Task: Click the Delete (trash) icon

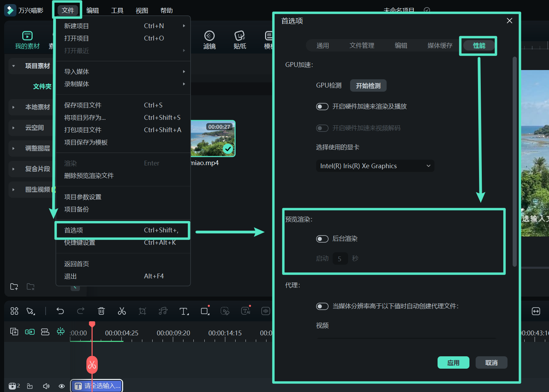Action: click(101, 311)
